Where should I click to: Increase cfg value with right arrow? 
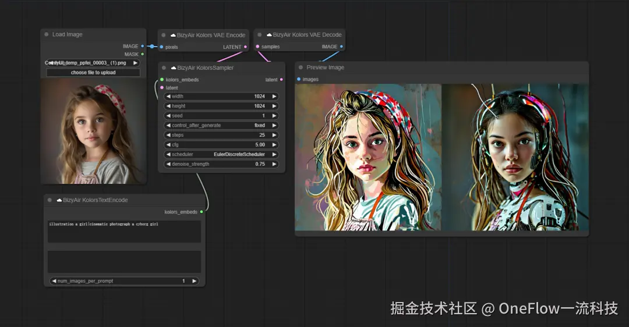click(274, 145)
